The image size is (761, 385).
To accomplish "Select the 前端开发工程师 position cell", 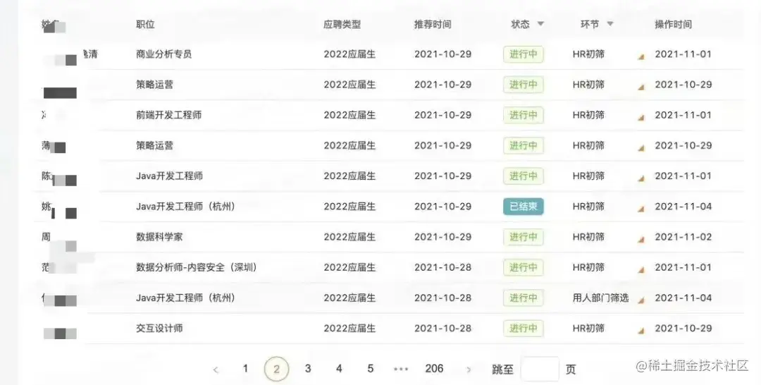I will tap(168, 115).
